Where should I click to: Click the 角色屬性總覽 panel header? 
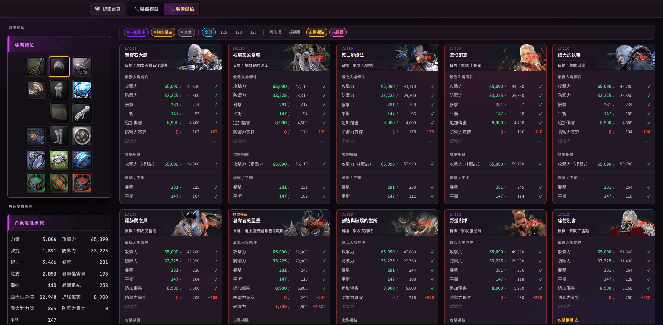[59, 223]
